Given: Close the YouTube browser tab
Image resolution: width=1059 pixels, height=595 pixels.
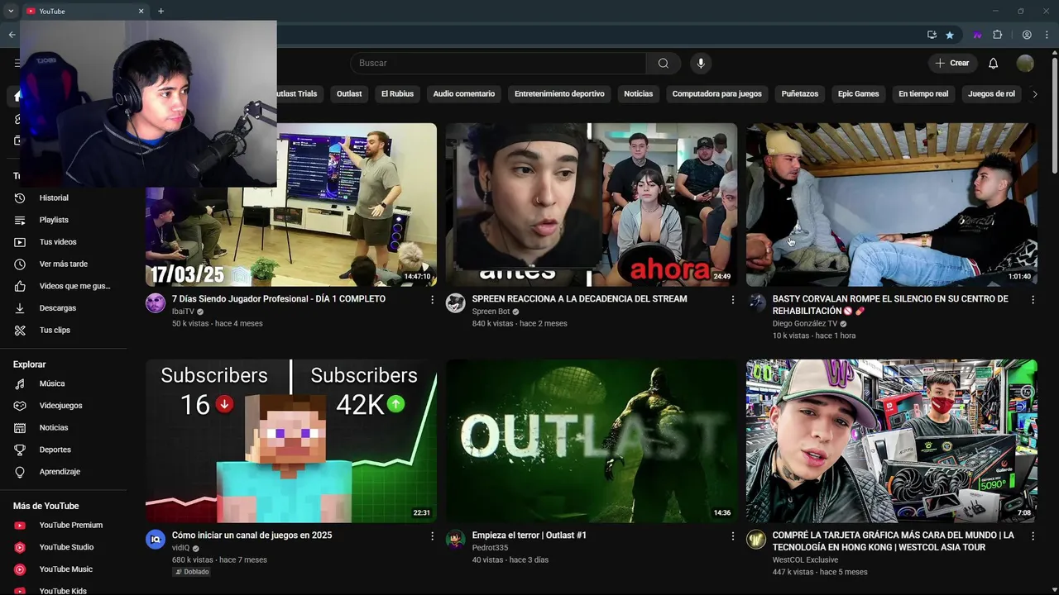Looking at the screenshot, I should tap(141, 11).
